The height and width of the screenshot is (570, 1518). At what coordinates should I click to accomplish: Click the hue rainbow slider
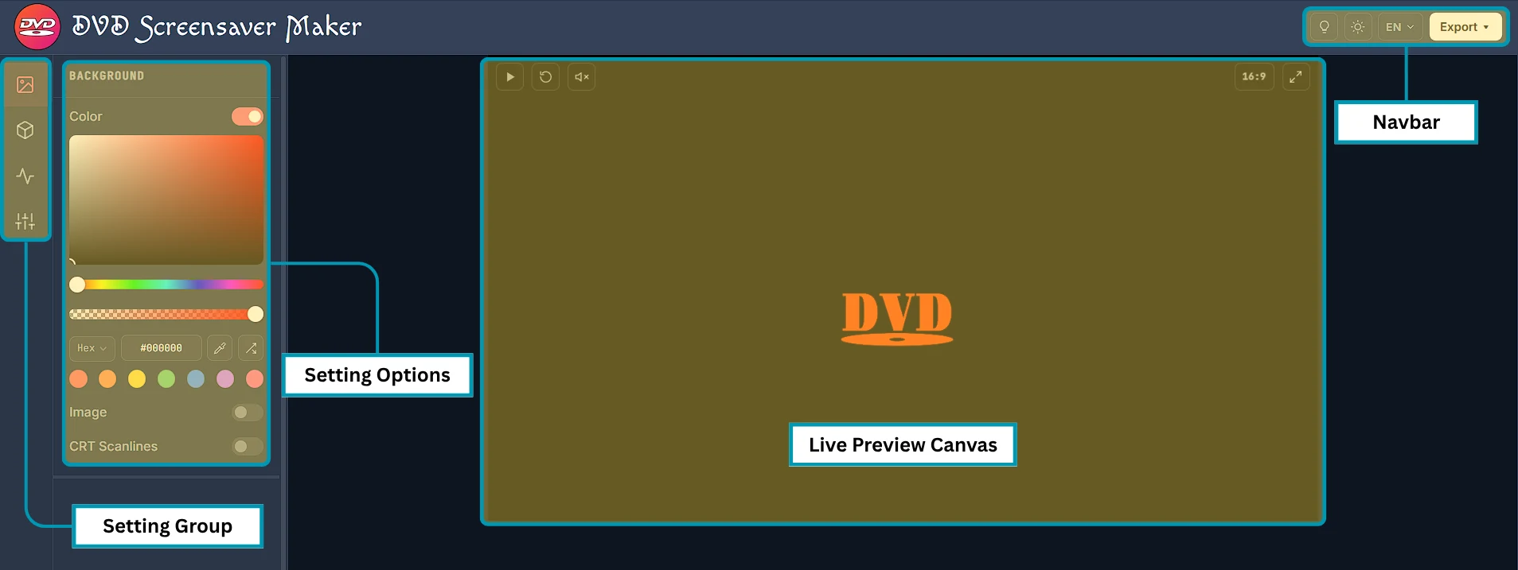166,285
